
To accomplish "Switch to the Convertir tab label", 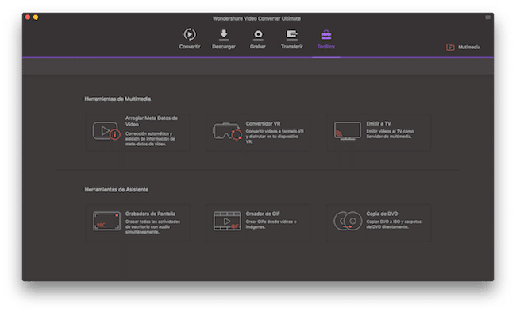I will pyautogui.click(x=190, y=47).
